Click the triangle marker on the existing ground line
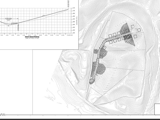 point(8,26)
